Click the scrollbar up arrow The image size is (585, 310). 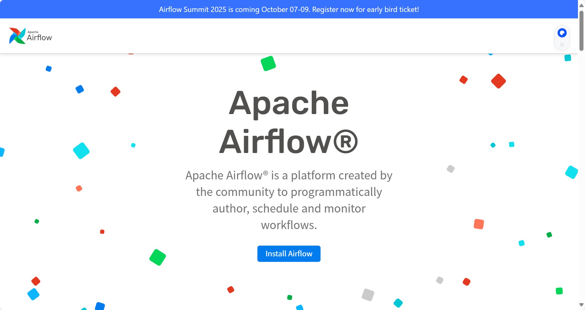[x=581, y=6]
